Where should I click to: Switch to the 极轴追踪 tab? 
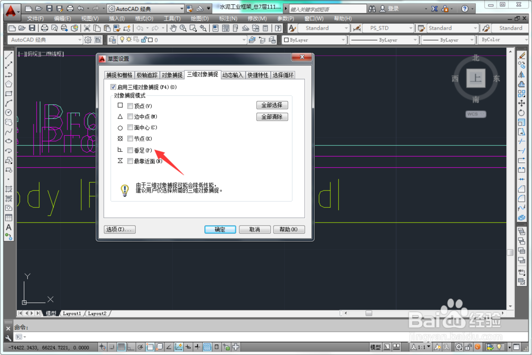click(147, 75)
